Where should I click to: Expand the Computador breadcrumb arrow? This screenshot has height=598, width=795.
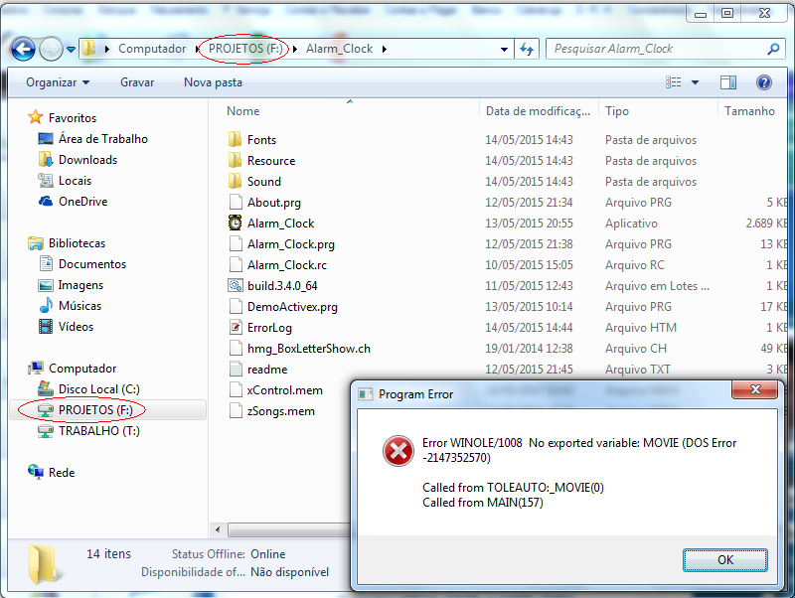194,49
